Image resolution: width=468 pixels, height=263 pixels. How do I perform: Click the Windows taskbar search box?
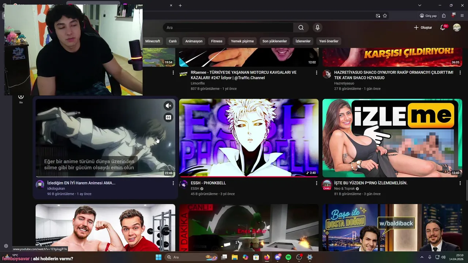(x=191, y=257)
